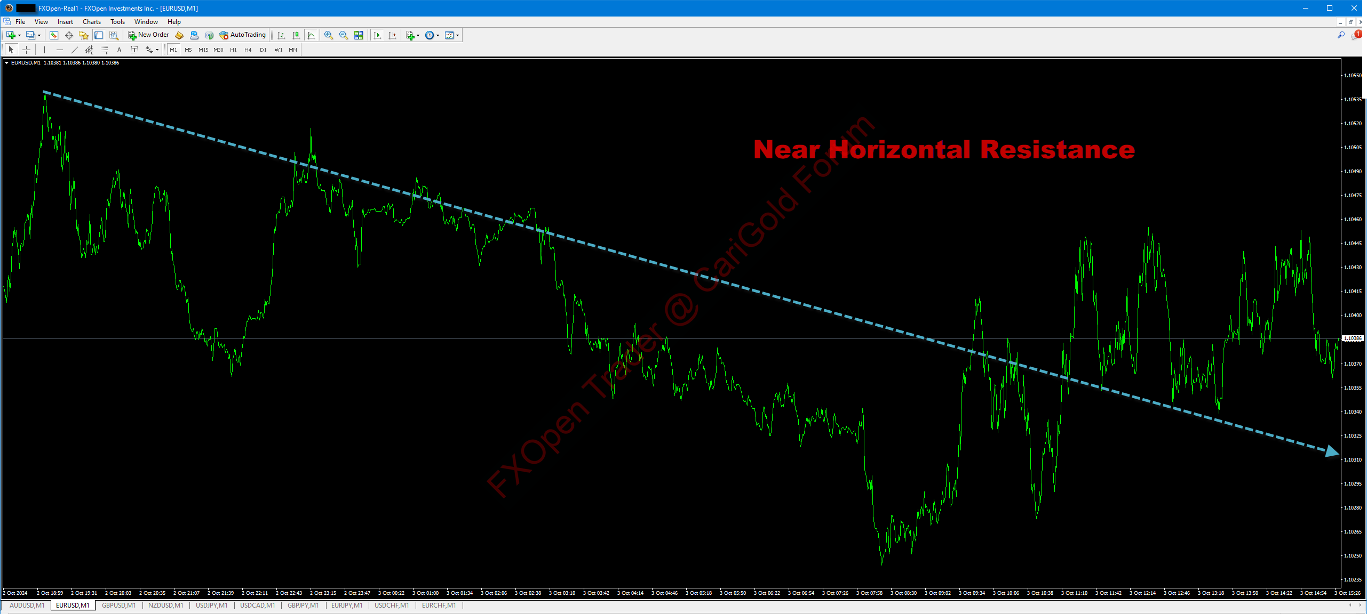The image size is (1367, 614).
Task: Click the triangle beside the EURUSD,M1 chart title
Action: pos(6,63)
